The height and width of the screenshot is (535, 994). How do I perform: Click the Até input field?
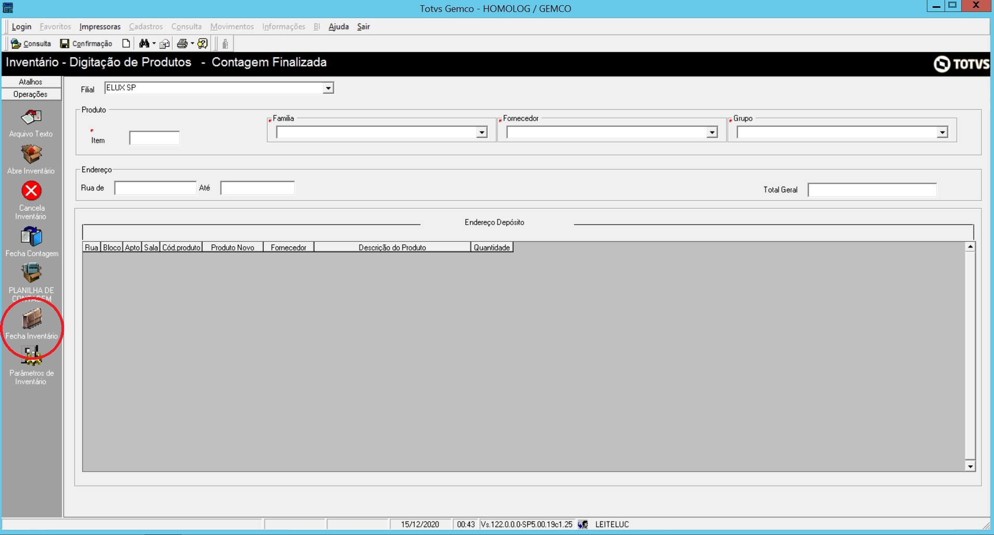pos(258,188)
